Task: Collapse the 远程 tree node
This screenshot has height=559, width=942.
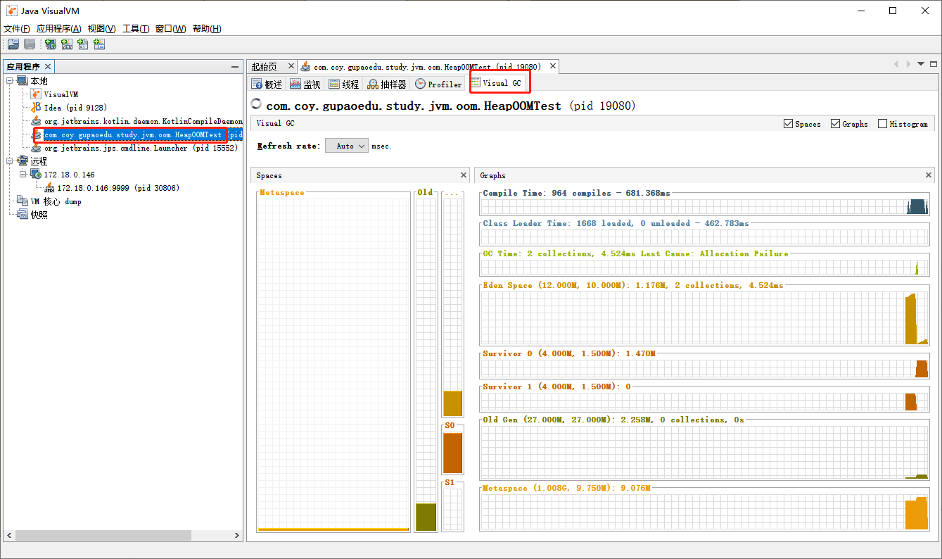Action: point(10,161)
